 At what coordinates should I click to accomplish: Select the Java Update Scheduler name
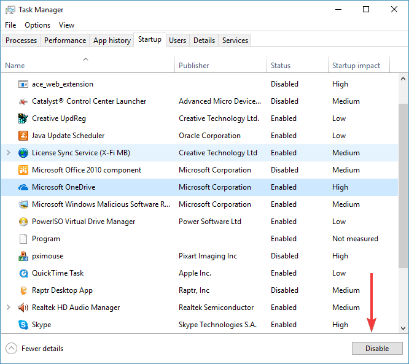click(68, 136)
